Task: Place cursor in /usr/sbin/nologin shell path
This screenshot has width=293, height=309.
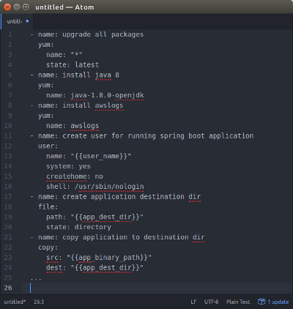Action: pos(109,187)
